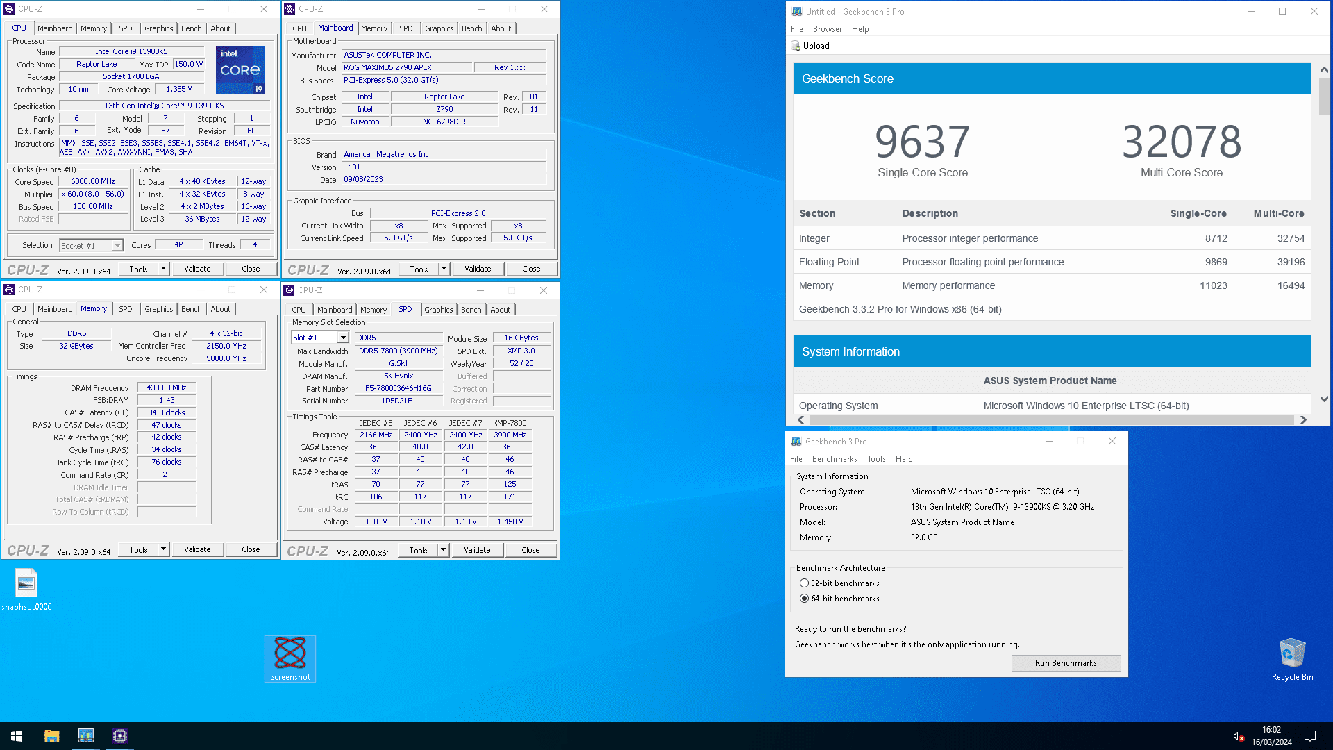Click the Multi-Core Score 32078
Screen dimensions: 1333x750
[1182, 142]
